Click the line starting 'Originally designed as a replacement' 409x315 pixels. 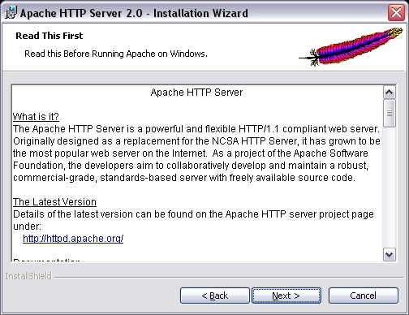(196, 141)
